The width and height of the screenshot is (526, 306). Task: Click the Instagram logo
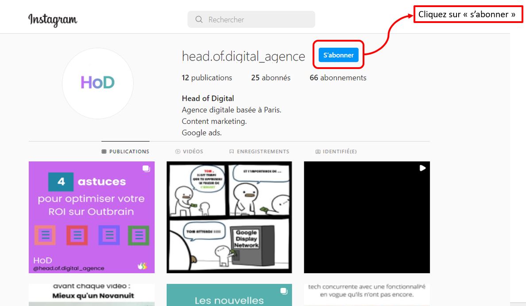[x=53, y=20]
